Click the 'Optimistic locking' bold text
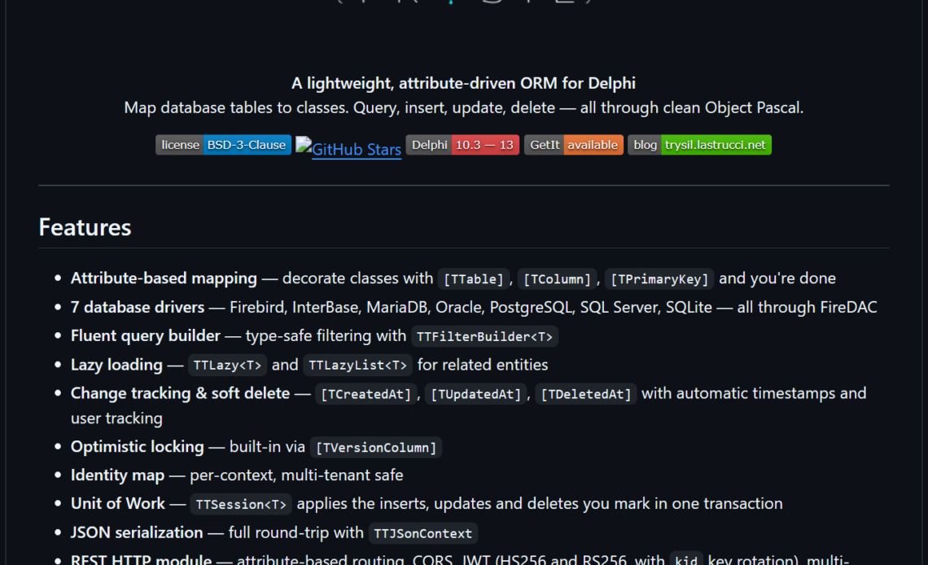928x565 pixels. click(x=138, y=447)
